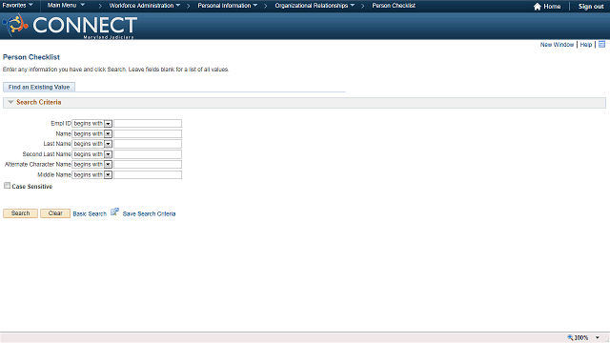Click the Save Search Criteria link
The height and width of the screenshot is (343, 610).
click(x=149, y=213)
